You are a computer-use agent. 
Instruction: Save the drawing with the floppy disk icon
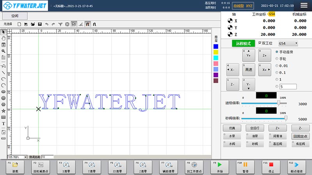[x=40, y=24]
